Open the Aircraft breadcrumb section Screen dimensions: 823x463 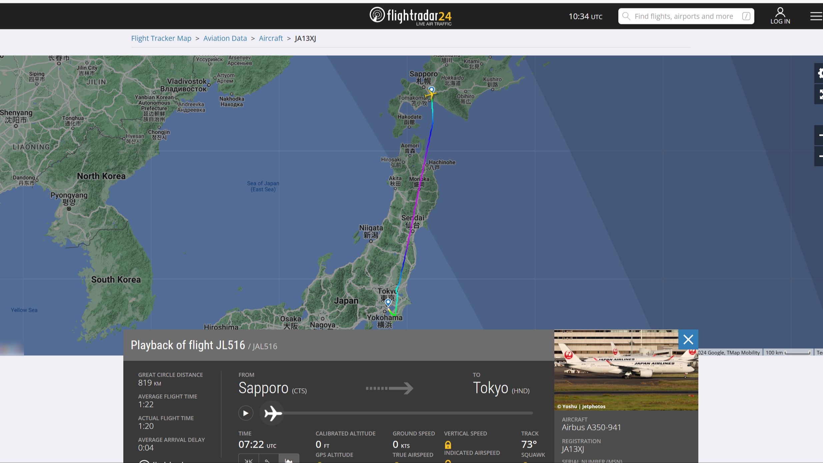pos(271,38)
